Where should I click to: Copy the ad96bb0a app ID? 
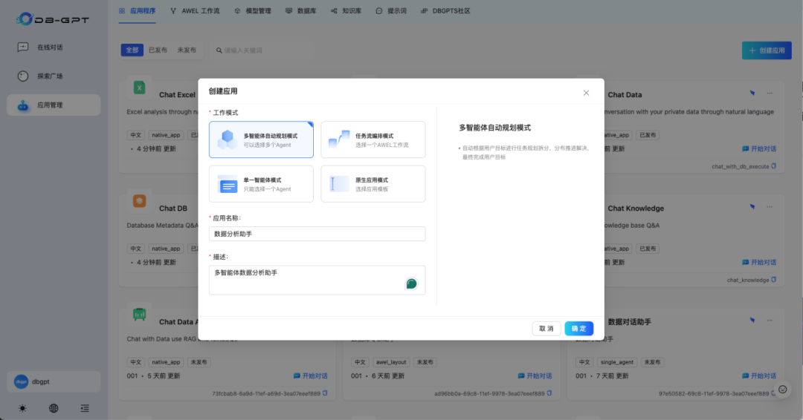pos(549,393)
